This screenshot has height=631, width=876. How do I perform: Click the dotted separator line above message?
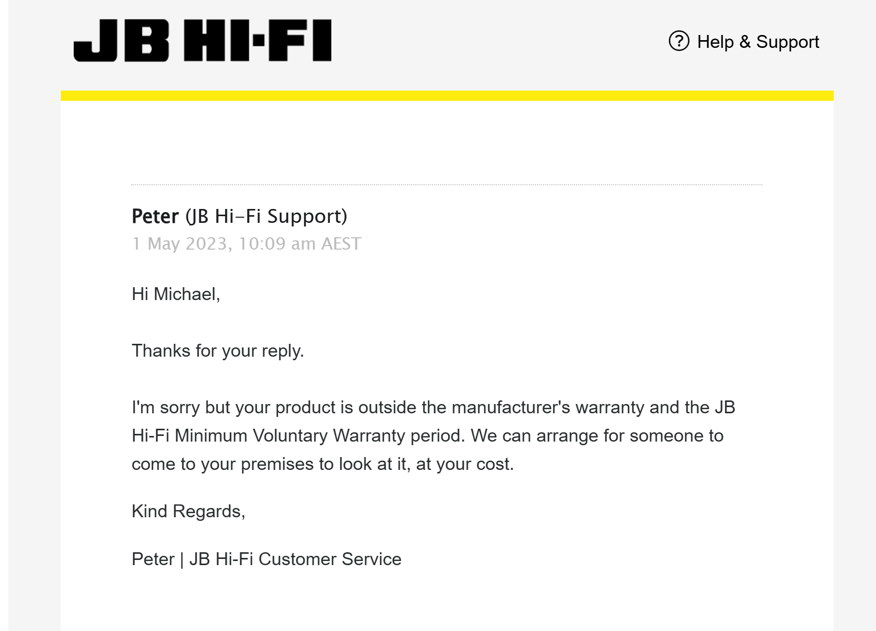point(447,184)
